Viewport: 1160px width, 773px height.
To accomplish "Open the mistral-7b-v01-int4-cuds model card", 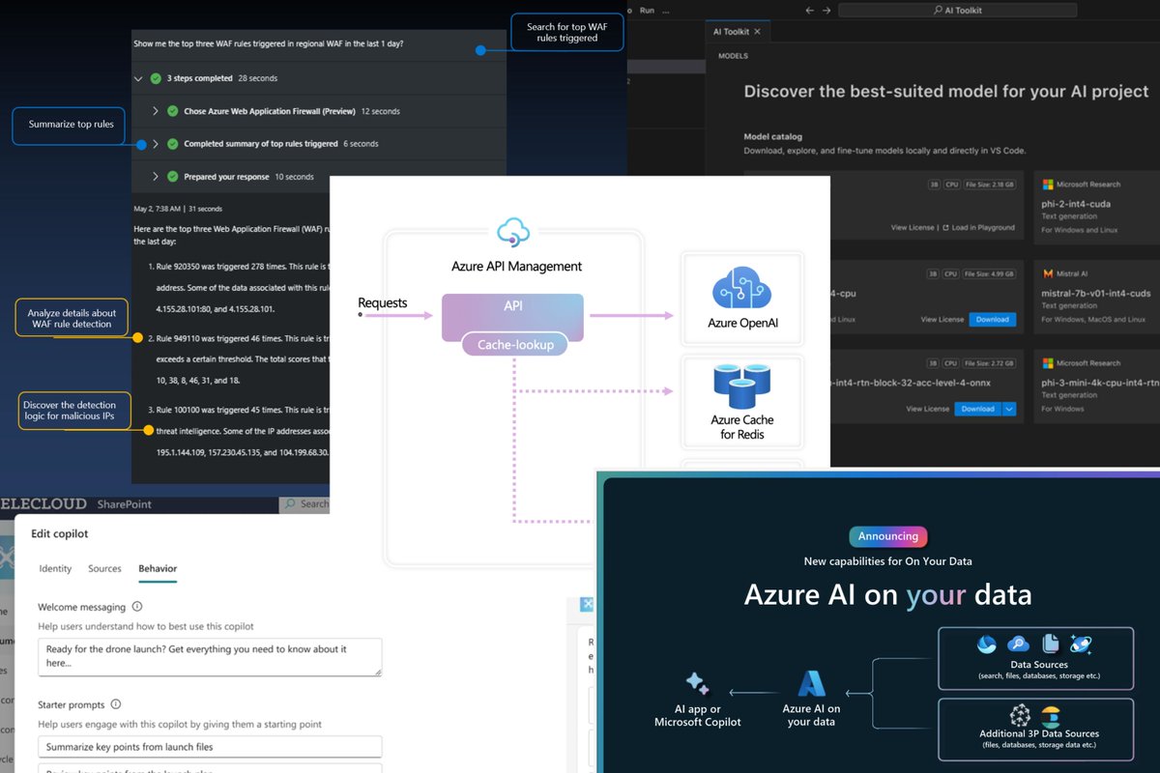I will tap(1096, 297).
